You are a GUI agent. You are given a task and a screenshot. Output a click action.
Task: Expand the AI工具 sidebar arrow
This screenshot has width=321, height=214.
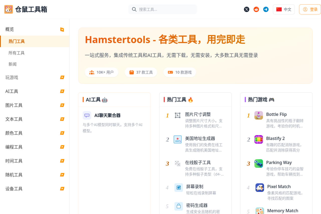62,91
